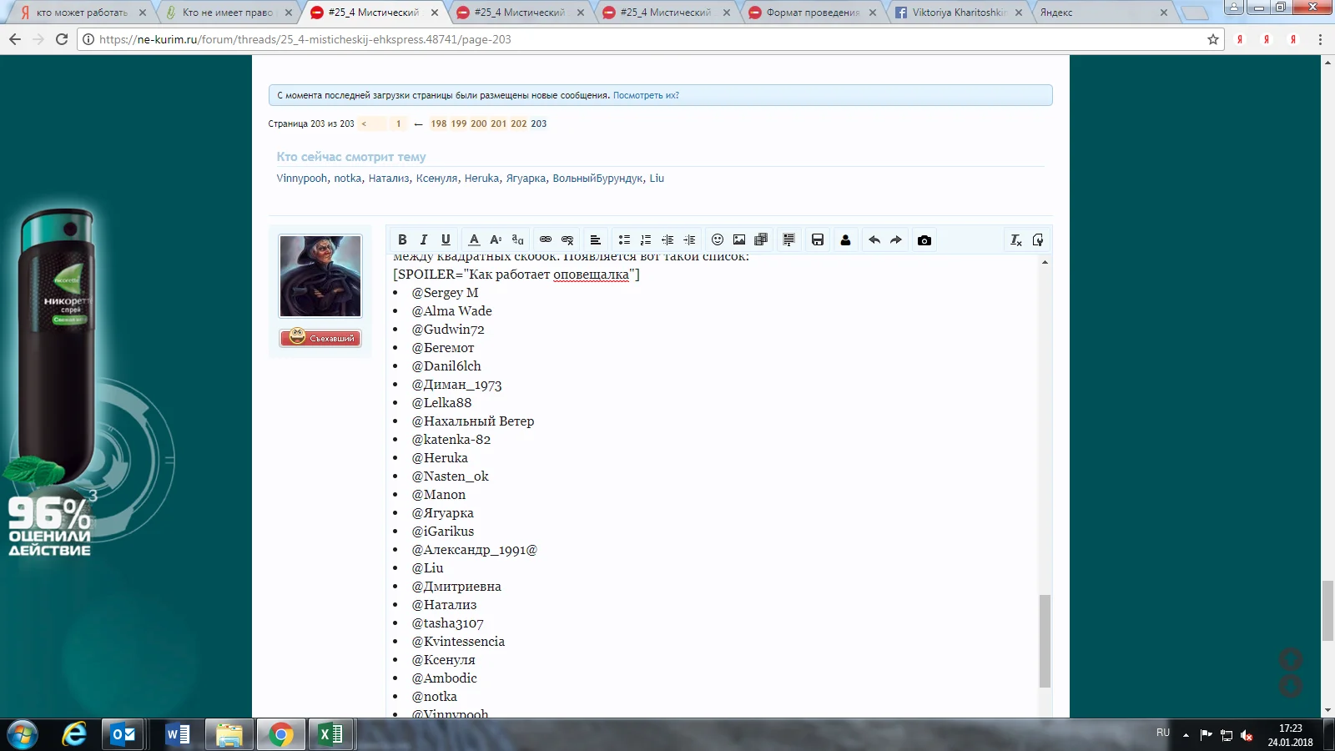Click the user silhouette icon in the toolbar

pyautogui.click(x=845, y=240)
